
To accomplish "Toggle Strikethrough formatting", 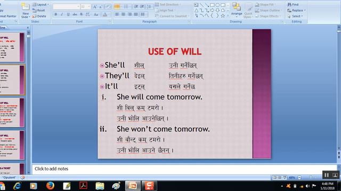I will tap(75, 14).
